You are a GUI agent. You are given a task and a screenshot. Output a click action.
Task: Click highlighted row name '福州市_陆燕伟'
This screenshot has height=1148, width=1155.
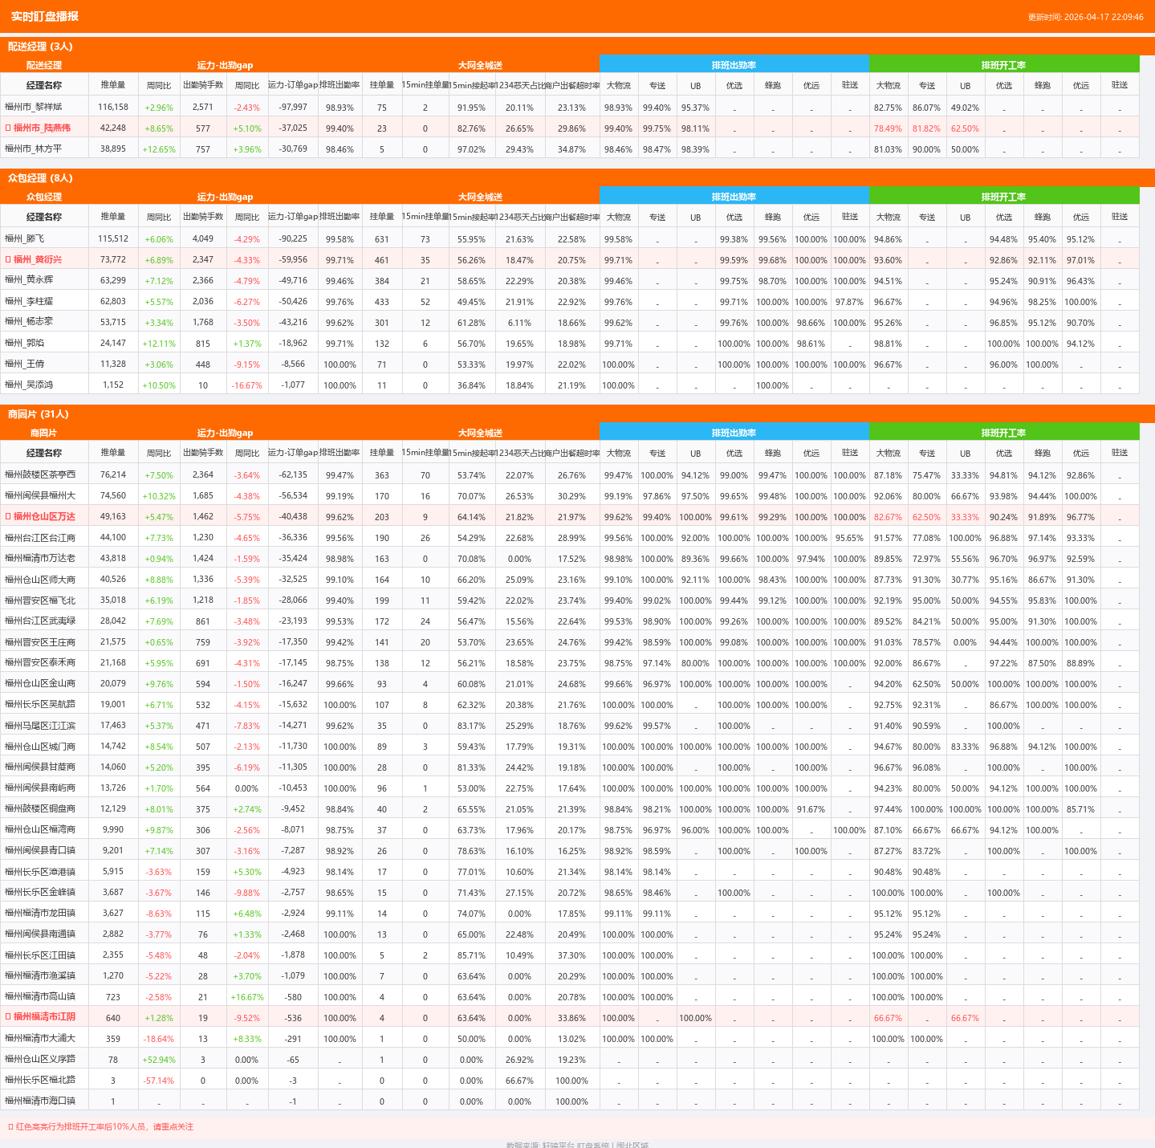(x=42, y=128)
